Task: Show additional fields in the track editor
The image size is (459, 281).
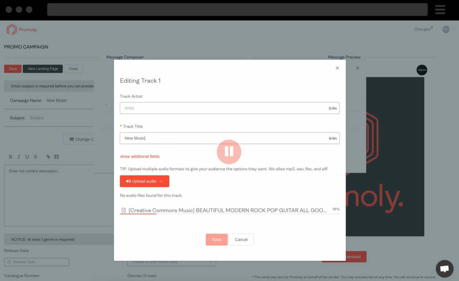Action: coord(140,156)
